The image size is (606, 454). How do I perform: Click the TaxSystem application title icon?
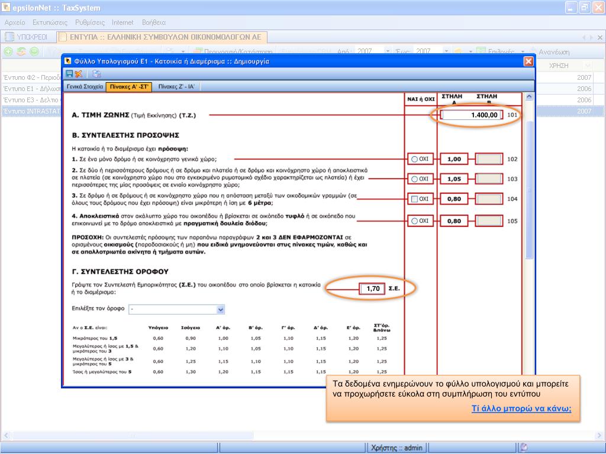coord(6,7)
